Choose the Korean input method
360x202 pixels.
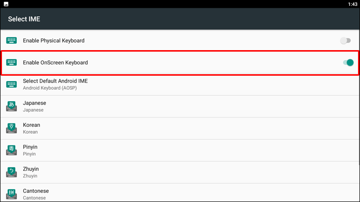click(x=32, y=128)
